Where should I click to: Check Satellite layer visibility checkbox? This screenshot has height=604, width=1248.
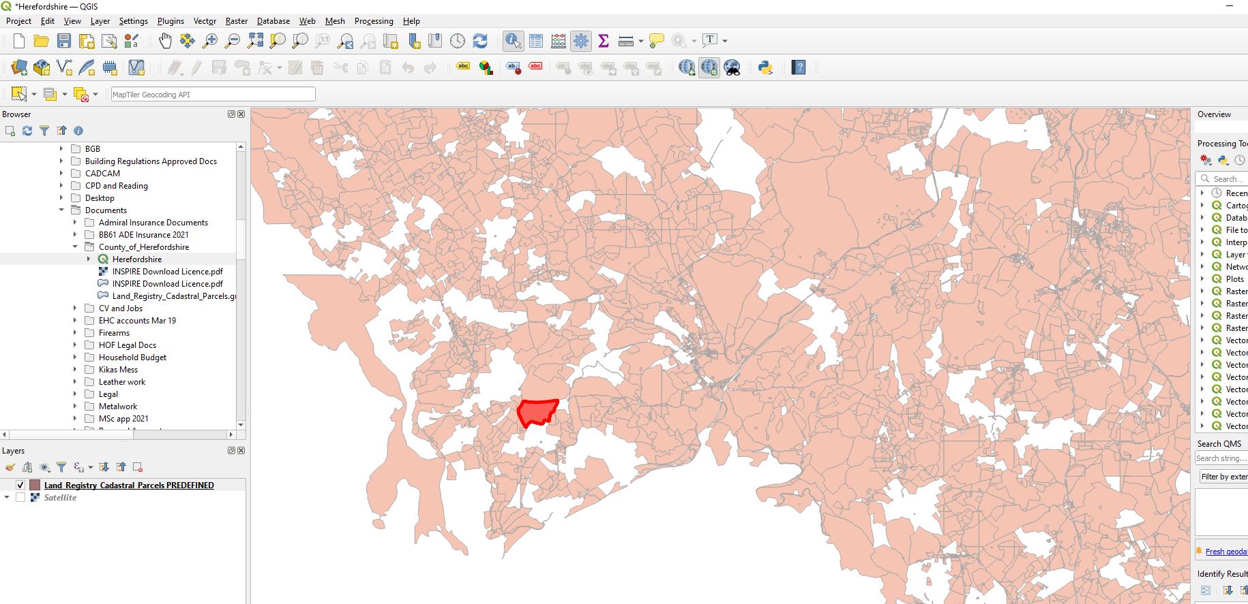coord(20,498)
